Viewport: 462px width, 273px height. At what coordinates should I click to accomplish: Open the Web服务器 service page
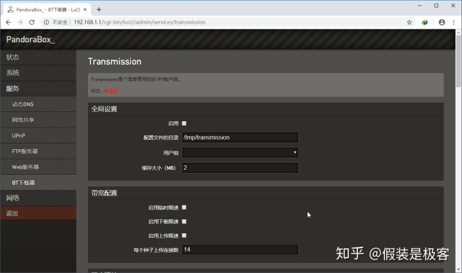[38, 167]
